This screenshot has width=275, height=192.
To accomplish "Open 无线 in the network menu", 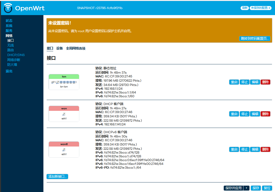I will [11, 45].
